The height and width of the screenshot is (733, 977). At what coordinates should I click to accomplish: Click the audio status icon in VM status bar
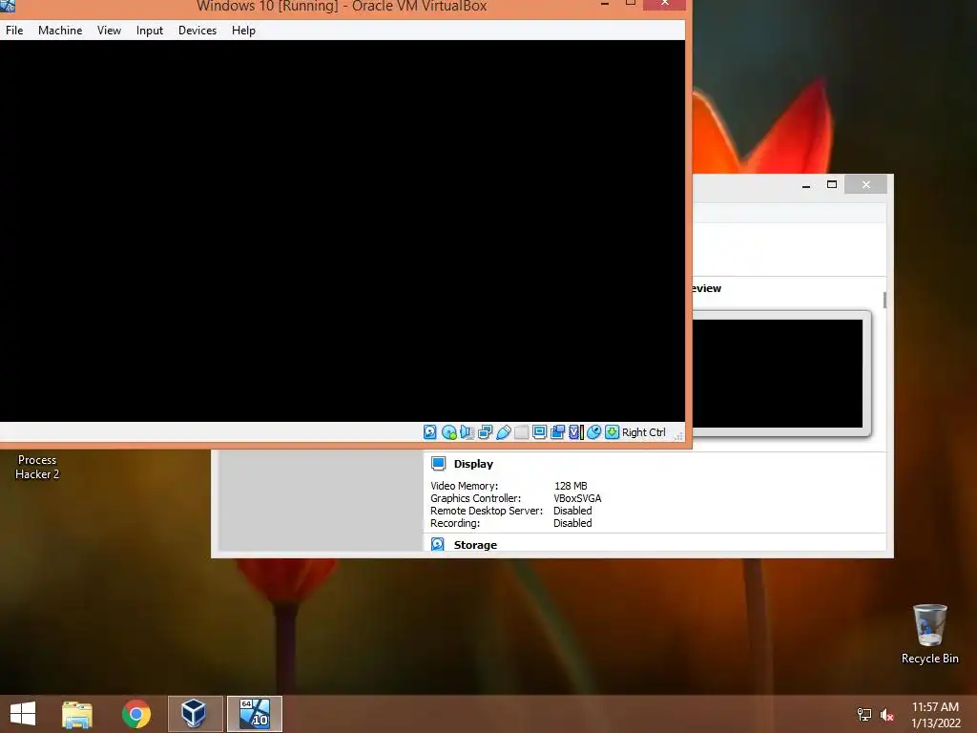point(467,432)
